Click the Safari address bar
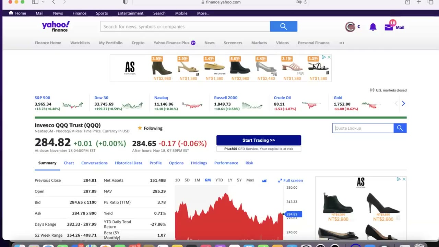This screenshot has width=439, height=247. [x=221, y=2]
